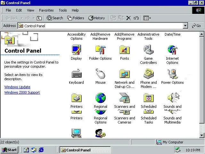Image resolution: width=205 pixels, height=154 pixels.
Task: Select the Scheduled Tasks label
Action: pyautogui.click(x=149, y=120)
